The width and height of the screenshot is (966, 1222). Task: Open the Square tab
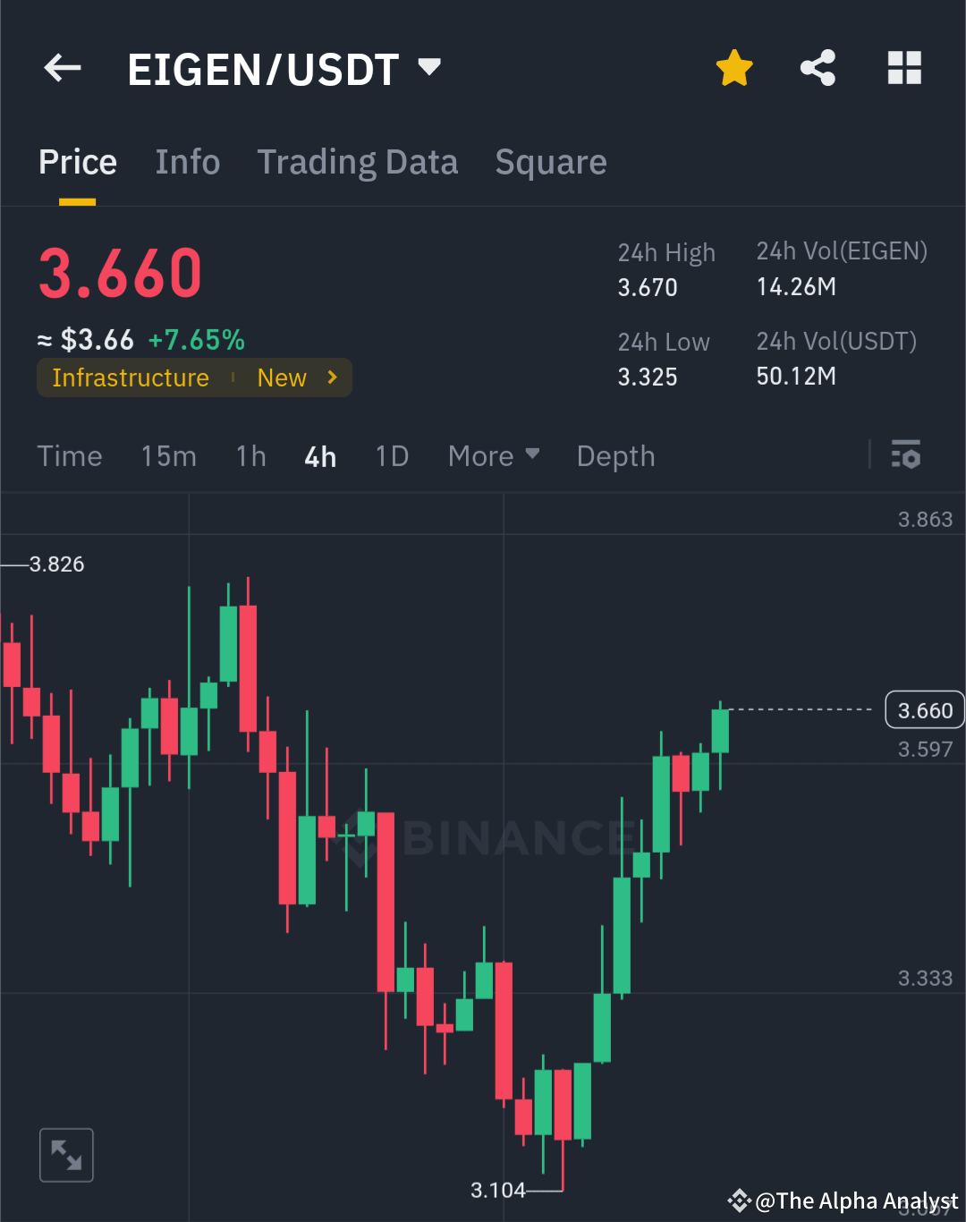[551, 162]
